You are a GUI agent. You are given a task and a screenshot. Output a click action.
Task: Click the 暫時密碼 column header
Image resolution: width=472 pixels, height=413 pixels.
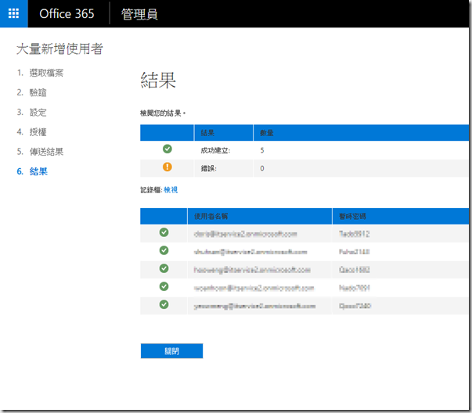tap(353, 216)
